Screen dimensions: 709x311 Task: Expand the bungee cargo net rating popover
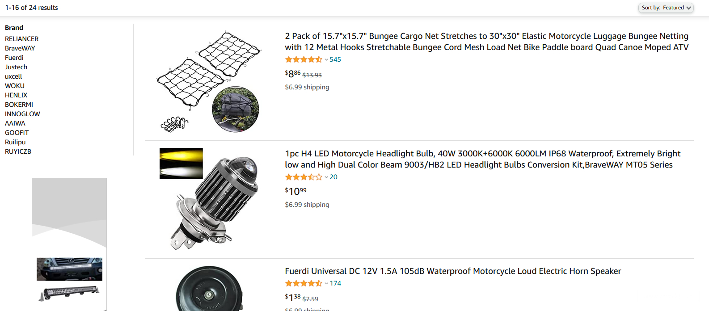[326, 60]
